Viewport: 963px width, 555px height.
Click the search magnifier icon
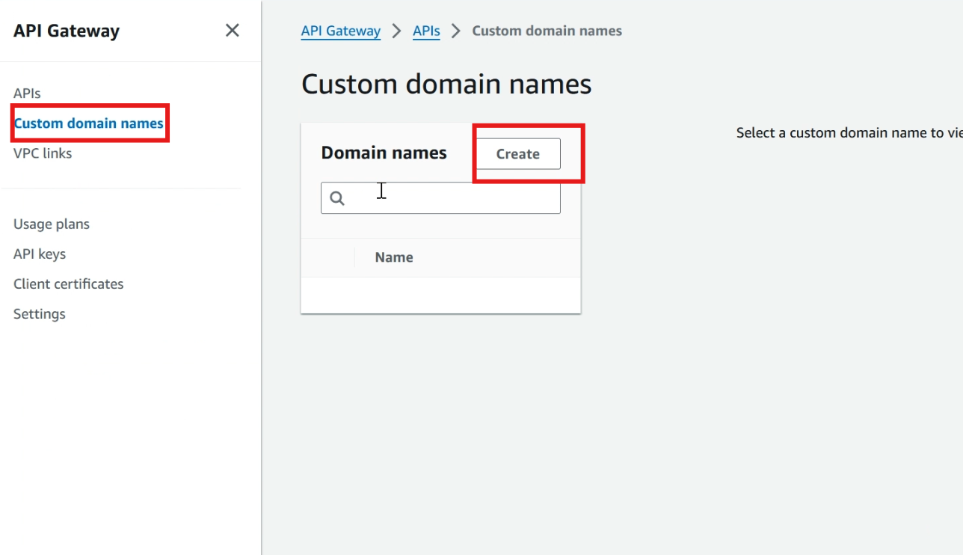[337, 198]
